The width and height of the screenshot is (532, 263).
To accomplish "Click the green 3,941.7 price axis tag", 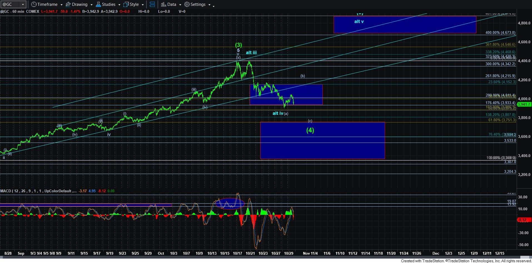I will (x=524, y=104).
